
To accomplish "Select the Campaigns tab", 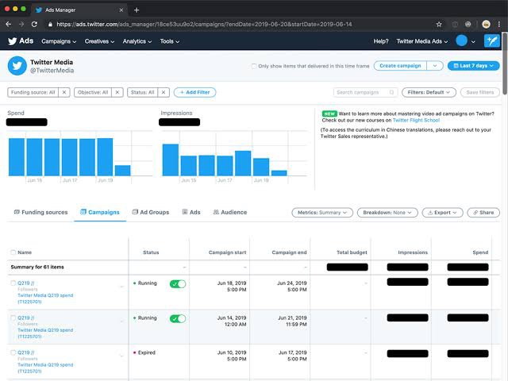I will 100,212.
